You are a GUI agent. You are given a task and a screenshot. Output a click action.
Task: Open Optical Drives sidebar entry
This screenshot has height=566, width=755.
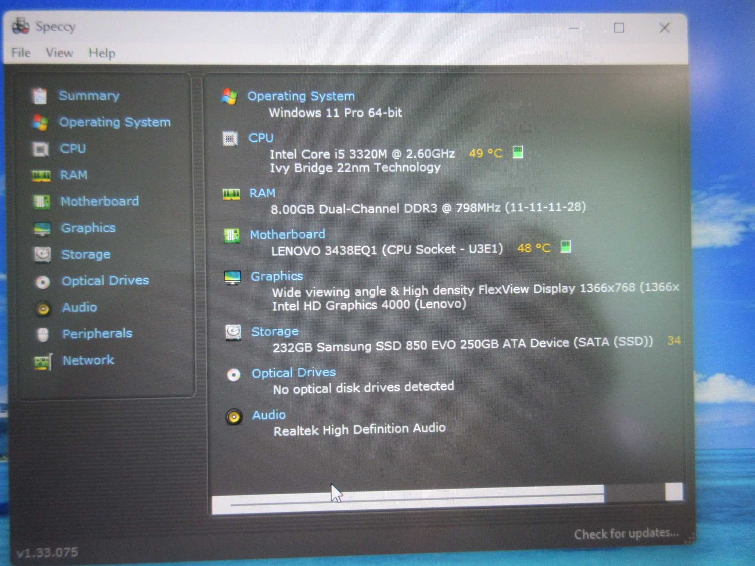(x=105, y=281)
